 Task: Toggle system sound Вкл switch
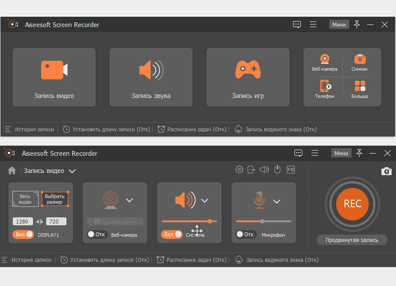pyautogui.click(x=172, y=235)
